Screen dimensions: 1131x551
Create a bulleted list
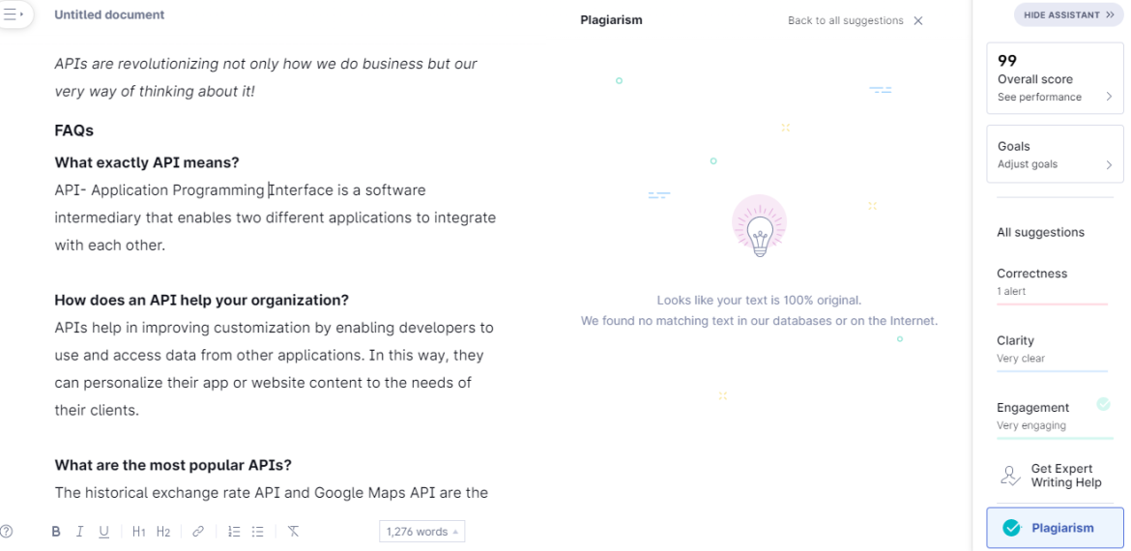tap(258, 532)
